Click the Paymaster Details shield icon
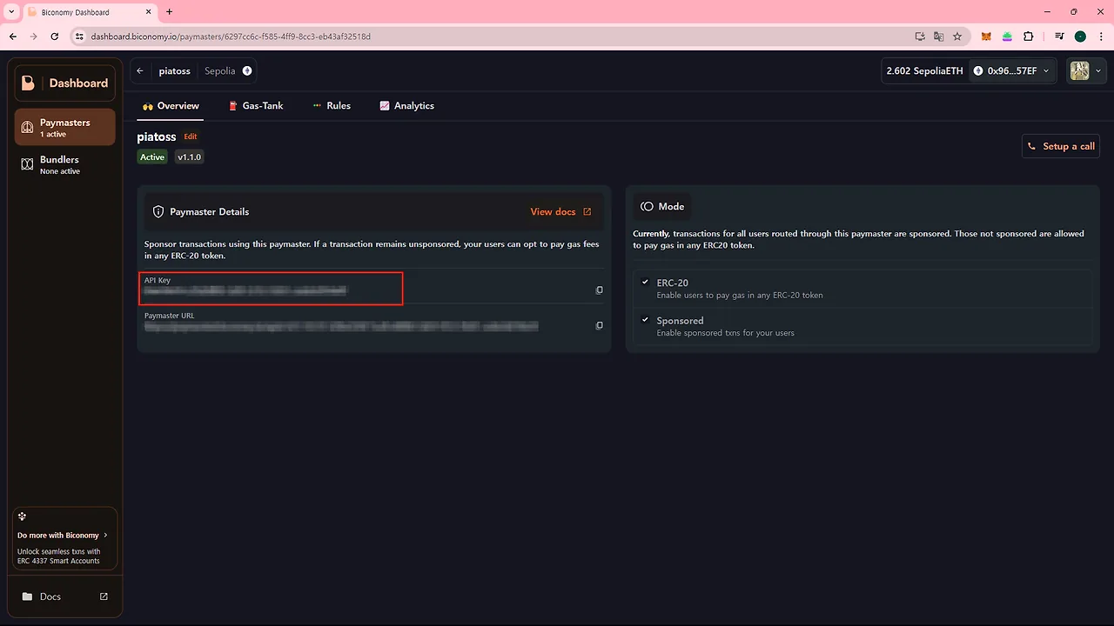This screenshot has height=626, width=1114. coord(158,212)
